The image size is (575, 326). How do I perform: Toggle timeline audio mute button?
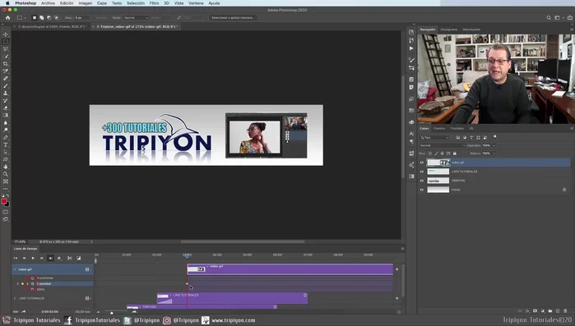51,259
